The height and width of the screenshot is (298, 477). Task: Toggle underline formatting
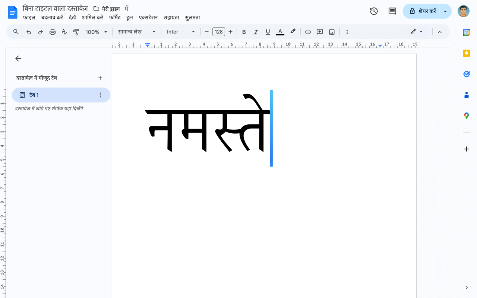coord(268,32)
